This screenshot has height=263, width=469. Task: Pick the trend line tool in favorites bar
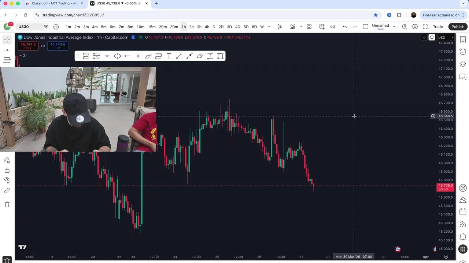coord(179,56)
